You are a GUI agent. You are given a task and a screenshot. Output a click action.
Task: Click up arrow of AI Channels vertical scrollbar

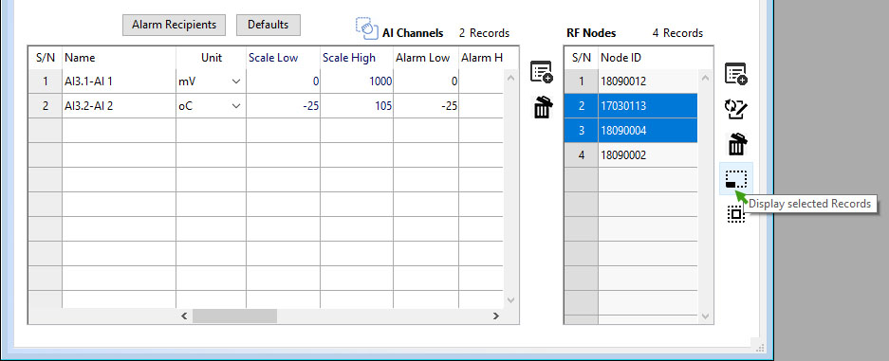[x=510, y=78]
